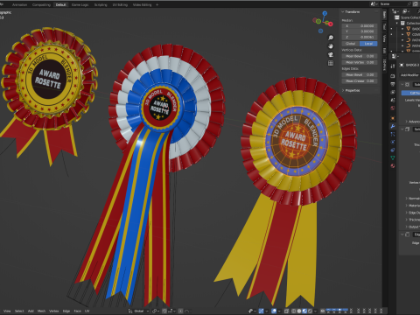Expand the Properties panel in sidebar
Image resolution: width=420 pixels, height=315 pixels.
coord(343,90)
